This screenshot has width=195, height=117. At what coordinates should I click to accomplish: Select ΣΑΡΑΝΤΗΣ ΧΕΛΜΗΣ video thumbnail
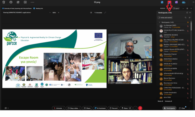[130, 46]
